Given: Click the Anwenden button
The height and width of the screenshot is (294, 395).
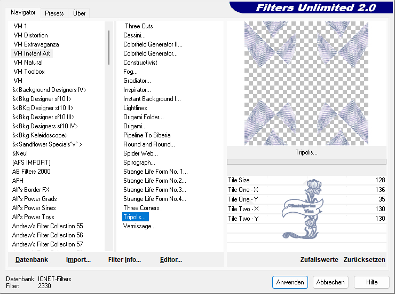Looking at the screenshot, I should click(290, 282).
